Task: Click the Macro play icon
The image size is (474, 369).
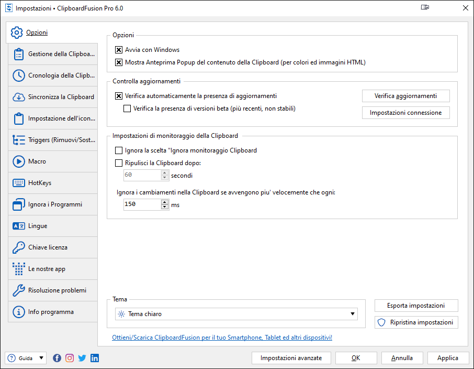Action: tap(19, 161)
